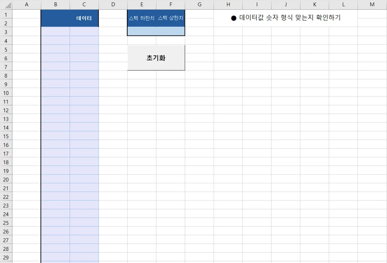Click data cell B3 in shaded column
Image resolution: width=387 pixels, height=263 pixels.
(x=55, y=31)
